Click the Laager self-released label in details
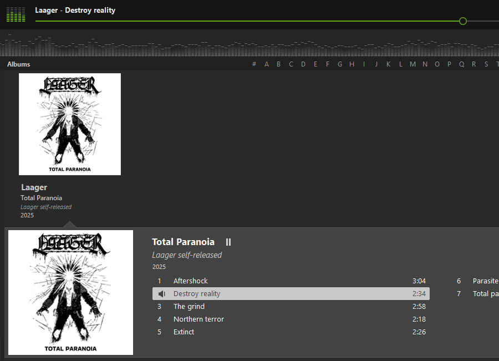The width and height of the screenshot is (499, 361). click(187, 255)
